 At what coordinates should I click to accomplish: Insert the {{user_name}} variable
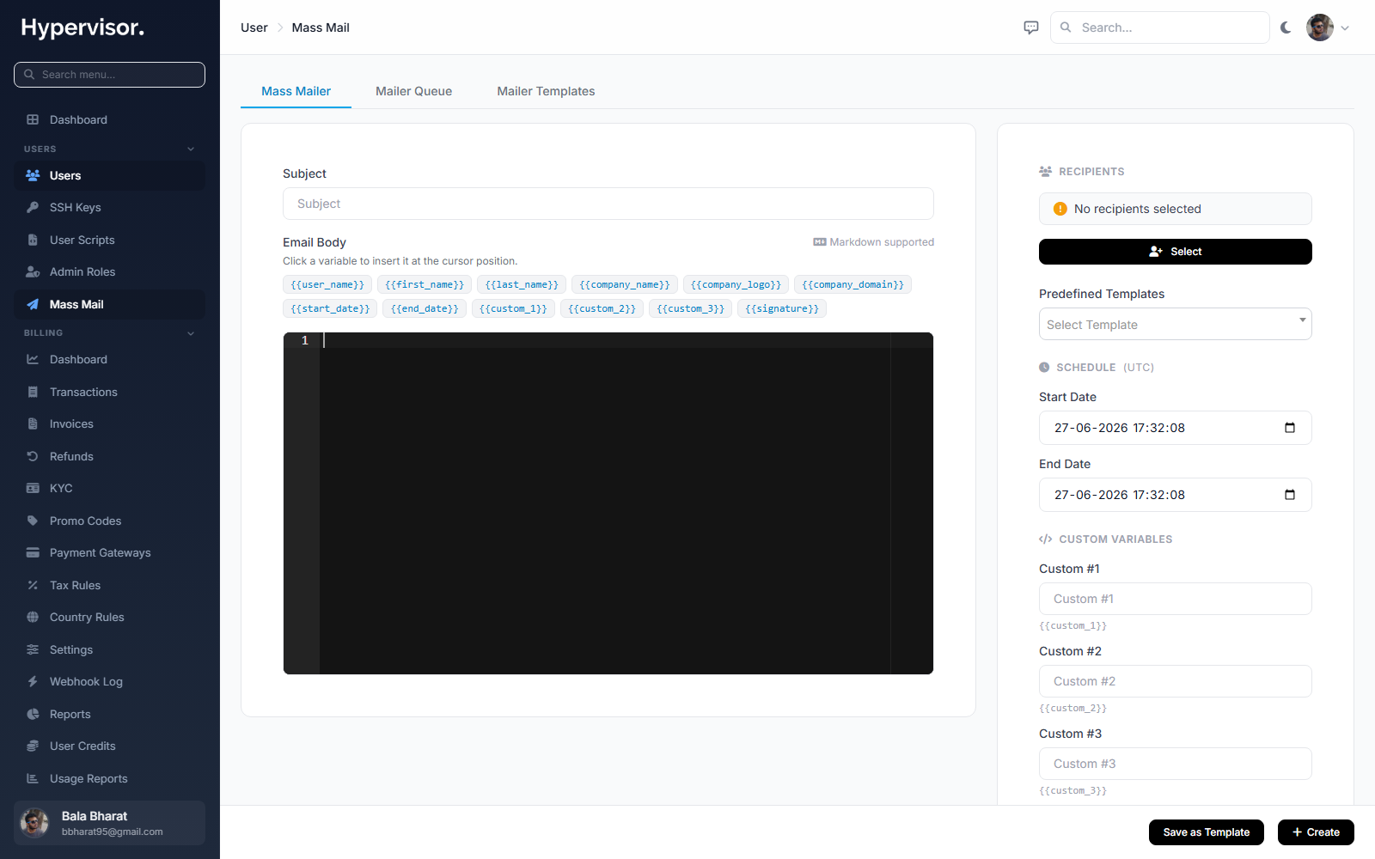pyautogui.click(x=327, y=284)
